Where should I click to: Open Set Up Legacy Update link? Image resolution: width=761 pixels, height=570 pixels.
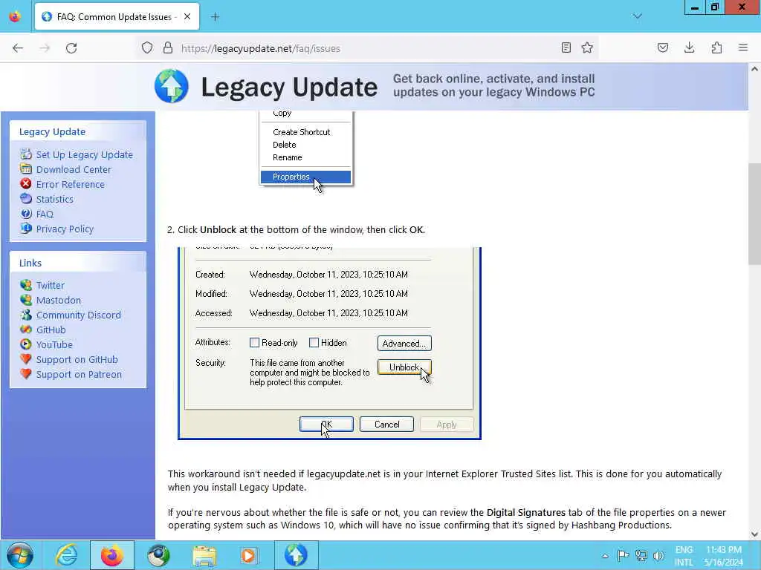[x=85, y=154]
